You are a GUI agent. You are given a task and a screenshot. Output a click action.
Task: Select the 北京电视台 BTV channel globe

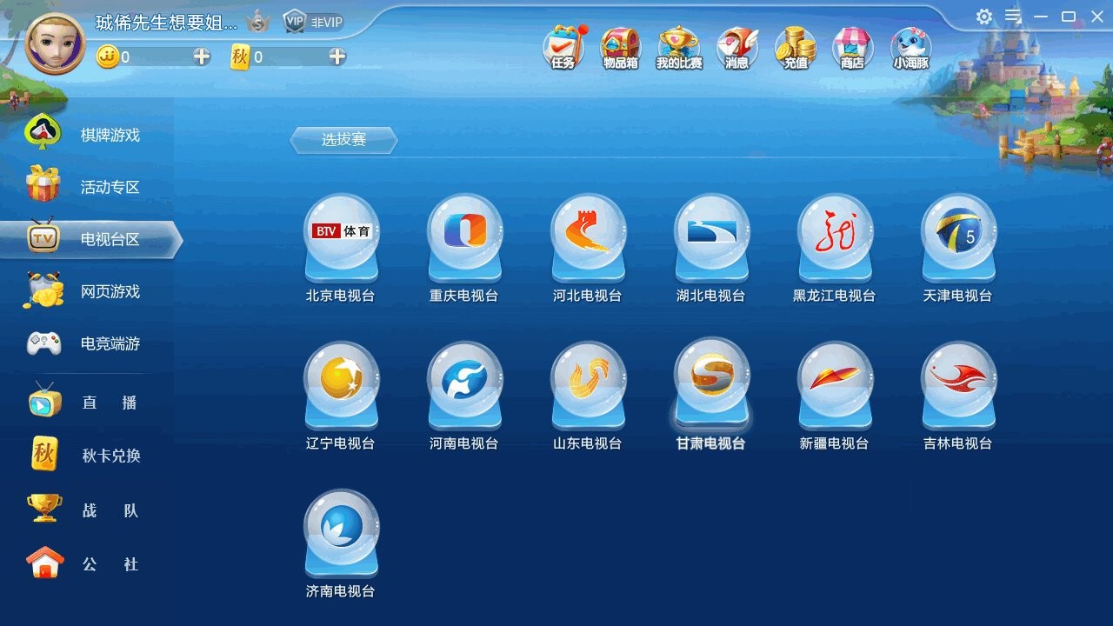pos(341,235)
